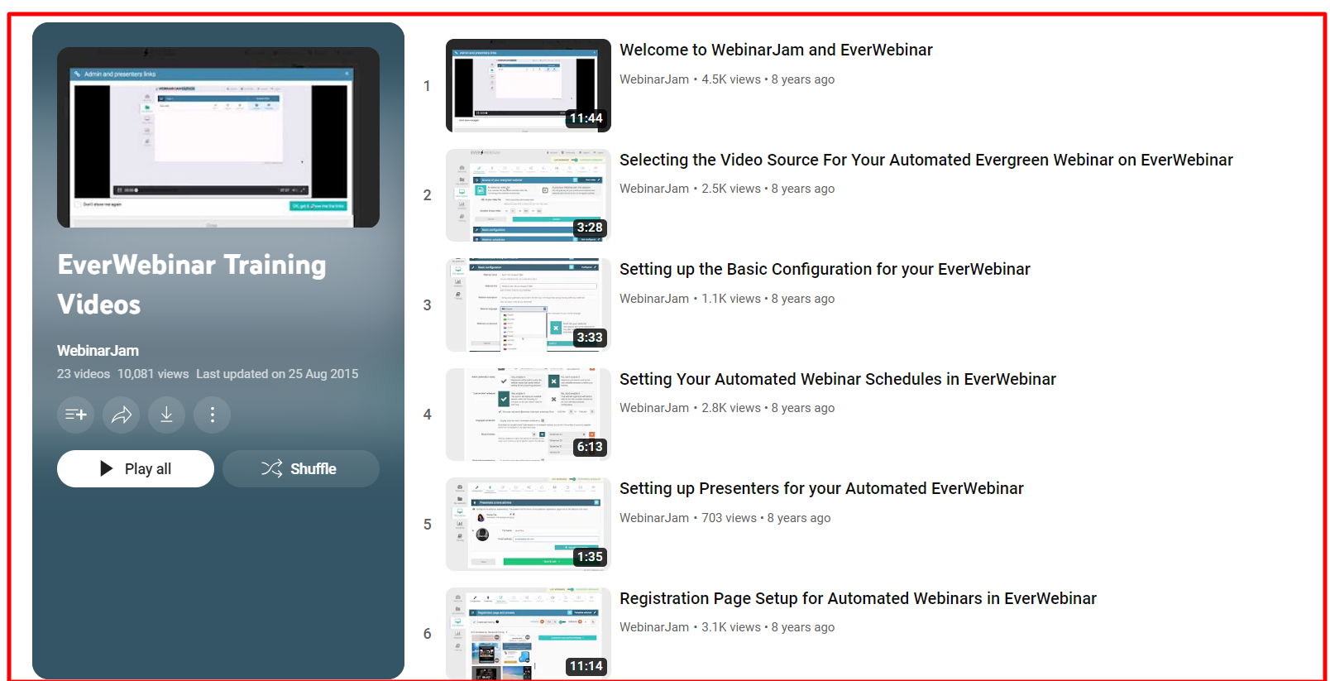Image resolution: width=1330 pixels, height=681 pixels.
Task: Open 'Setting up the Basic Configuration' title
Action: (x=825, y=269)
